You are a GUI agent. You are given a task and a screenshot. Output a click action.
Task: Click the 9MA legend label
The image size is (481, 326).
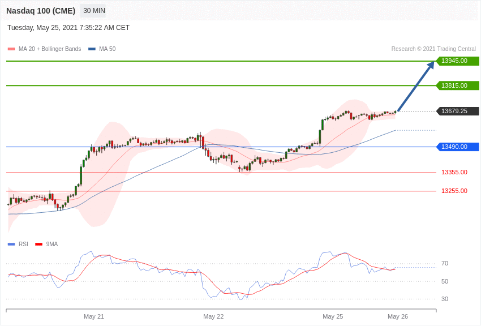[x=52, y=244]
